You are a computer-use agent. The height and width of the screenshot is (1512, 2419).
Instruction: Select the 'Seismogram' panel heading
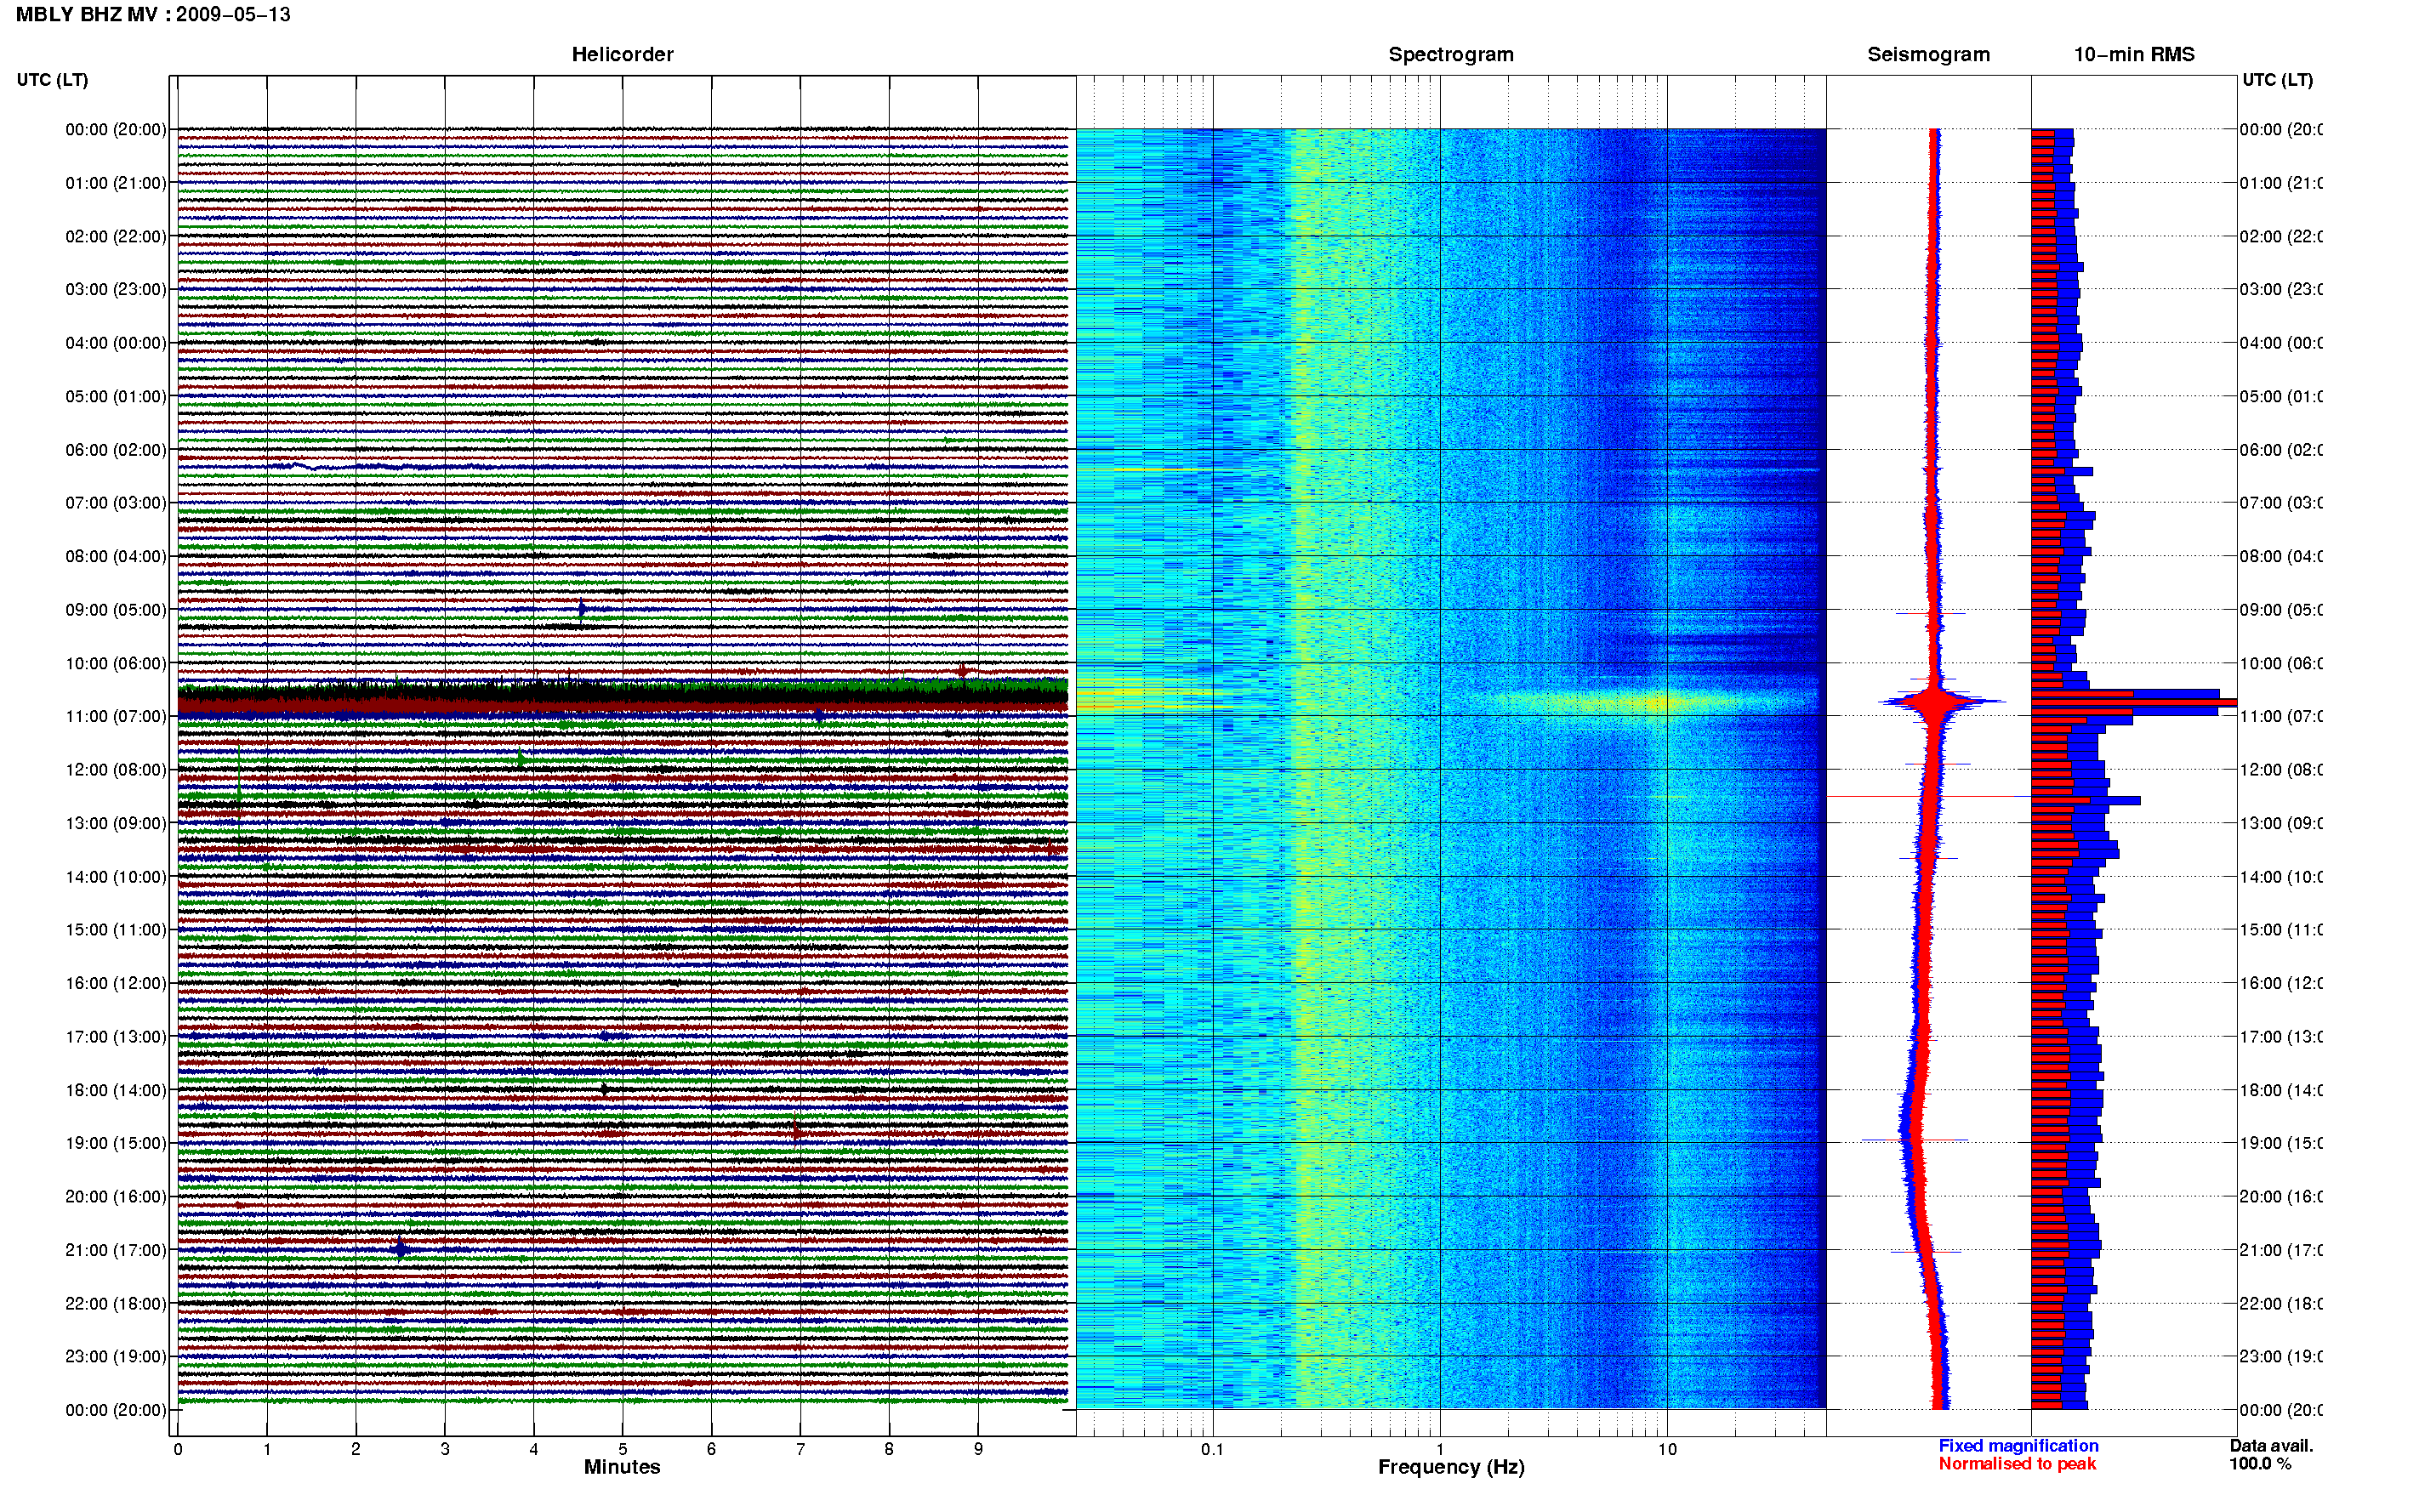pyautogui.click(x=1928, y=55)
